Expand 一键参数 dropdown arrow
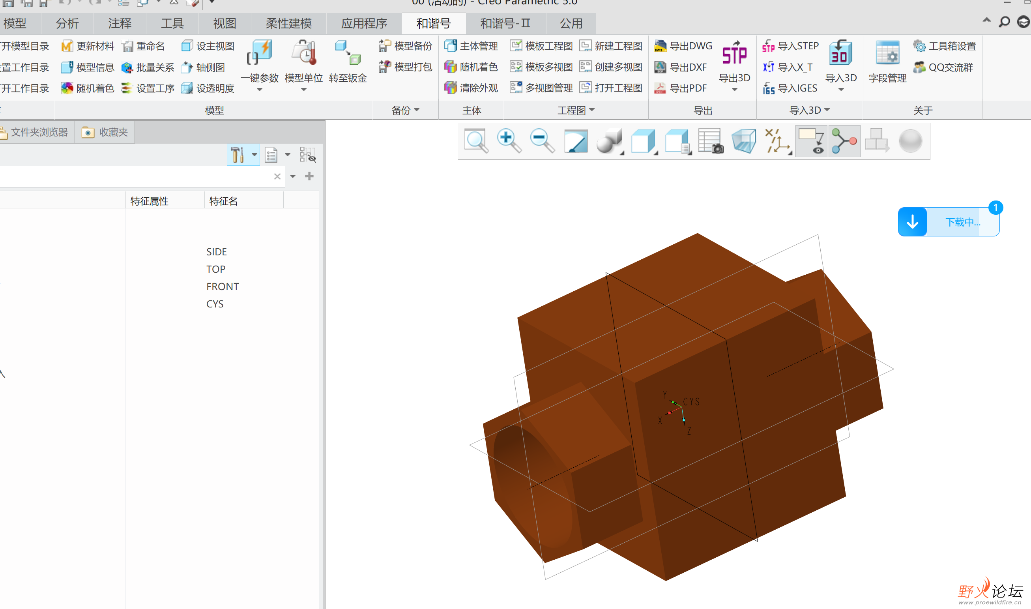This screenshot has width=1031, height=609. point(260,90)
